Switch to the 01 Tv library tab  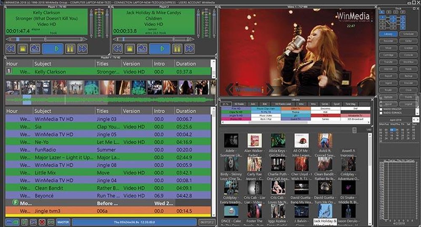[x=225, y=104]
